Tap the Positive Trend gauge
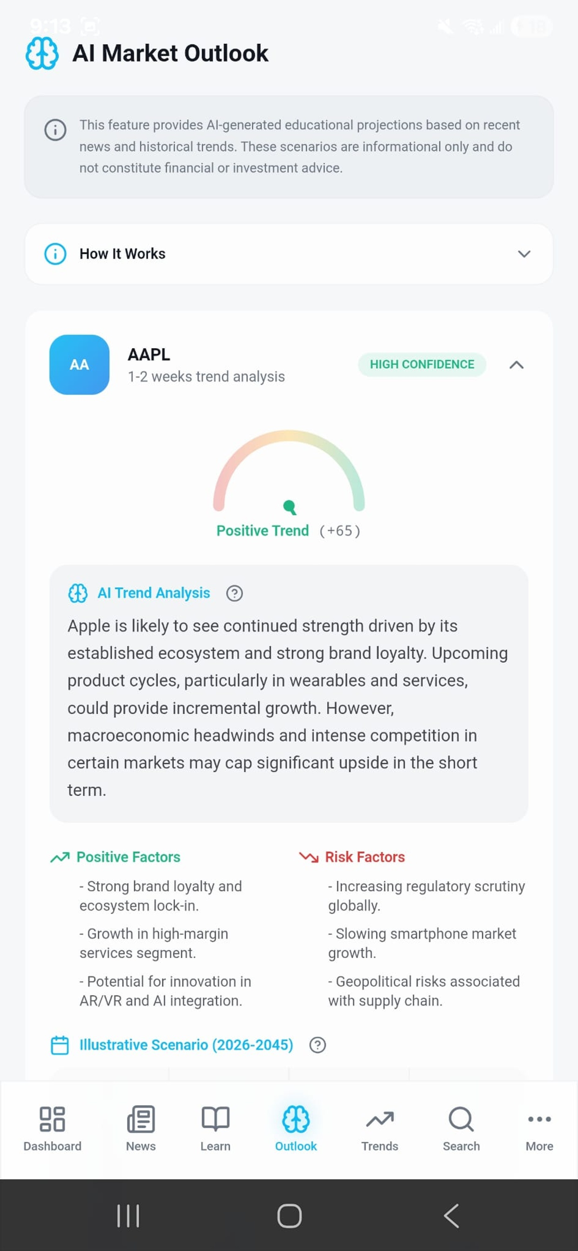578x1251 pixels. click(289, 471)
